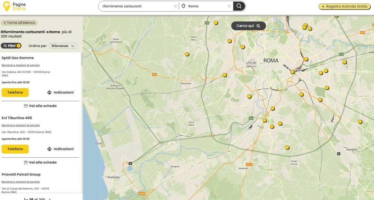The image size is (374, 200).
Task: Click the location pin icon beside Roma
Action: tap(183, 6)
